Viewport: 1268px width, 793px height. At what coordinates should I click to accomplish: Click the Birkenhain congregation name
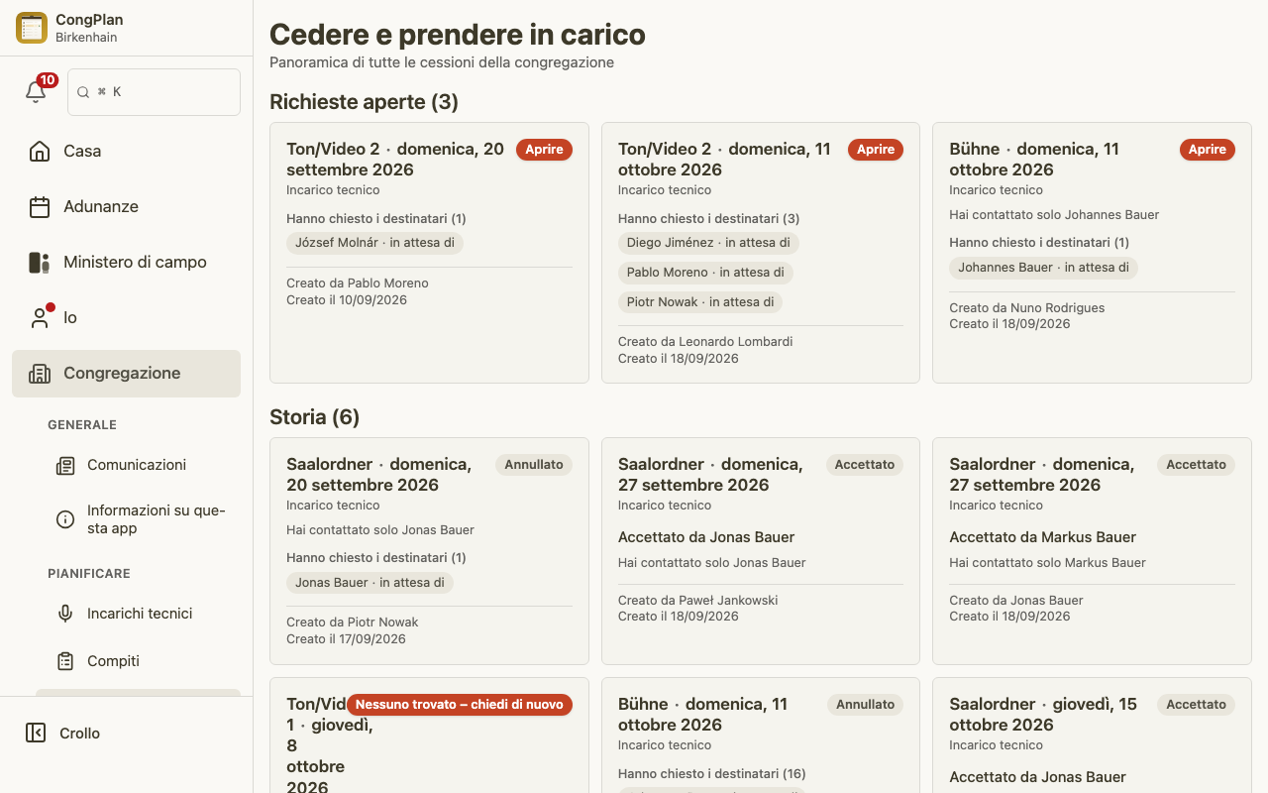[86, 38]
